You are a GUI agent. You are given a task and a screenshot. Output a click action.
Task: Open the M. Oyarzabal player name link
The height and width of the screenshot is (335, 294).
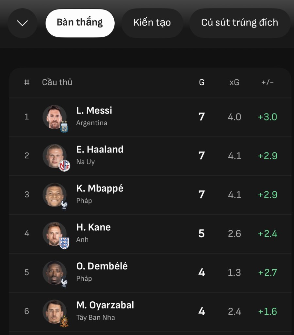tap(105, 305)
